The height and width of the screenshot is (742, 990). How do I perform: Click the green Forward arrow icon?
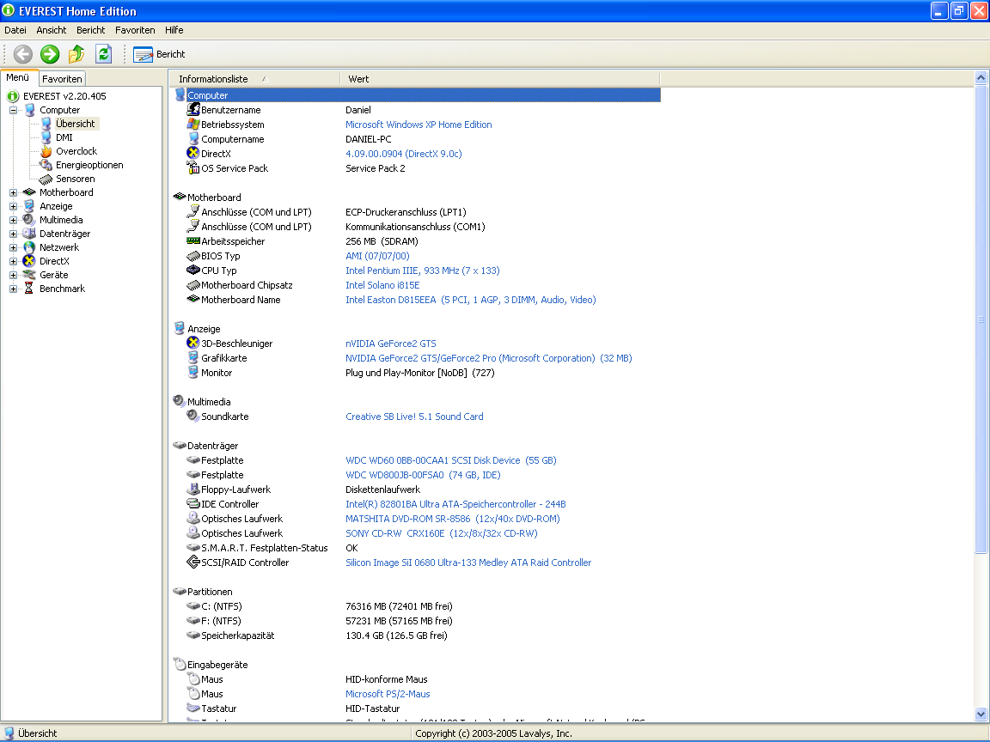50,54
